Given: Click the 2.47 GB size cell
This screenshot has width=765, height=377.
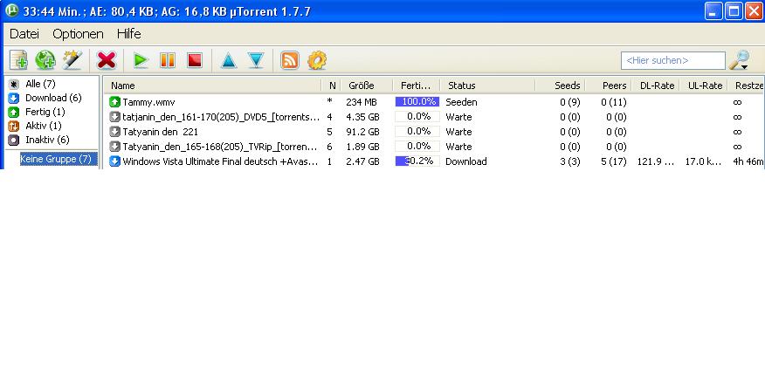Looking at the screenshot, I should pyautogui.click(x=362, y=161).
